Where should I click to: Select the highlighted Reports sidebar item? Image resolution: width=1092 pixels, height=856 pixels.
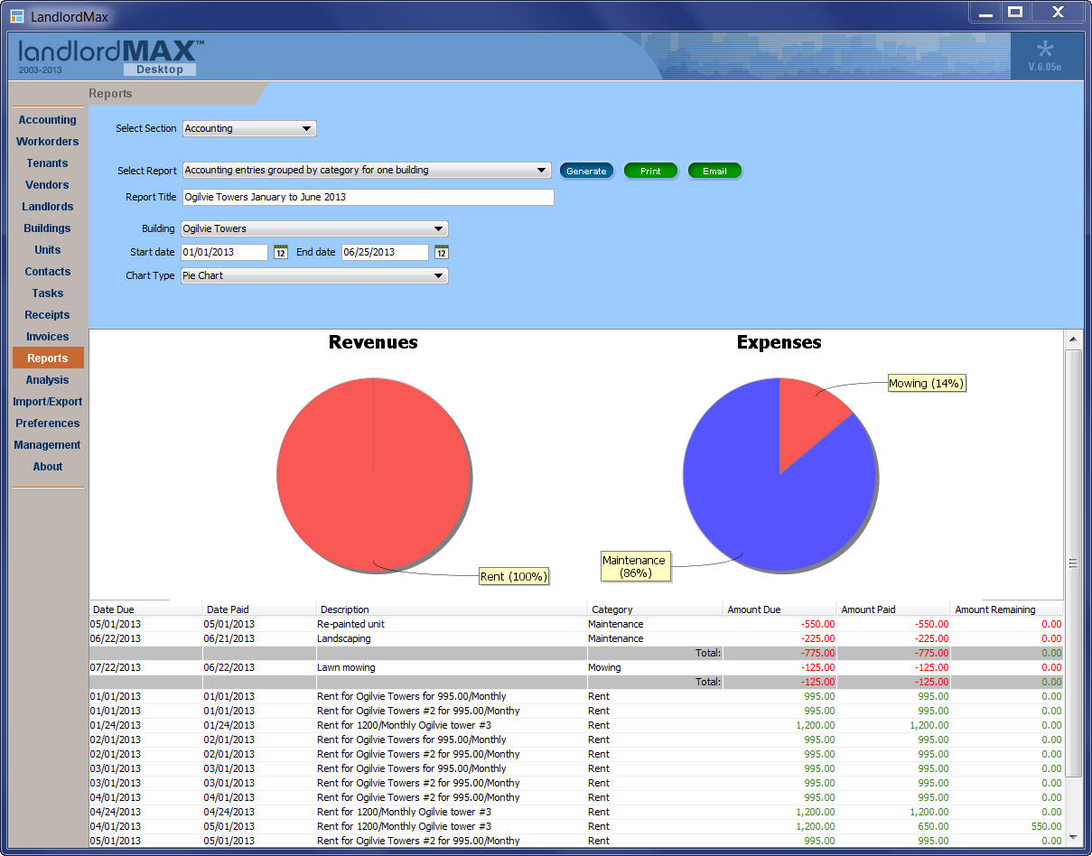tap(48, 358)
